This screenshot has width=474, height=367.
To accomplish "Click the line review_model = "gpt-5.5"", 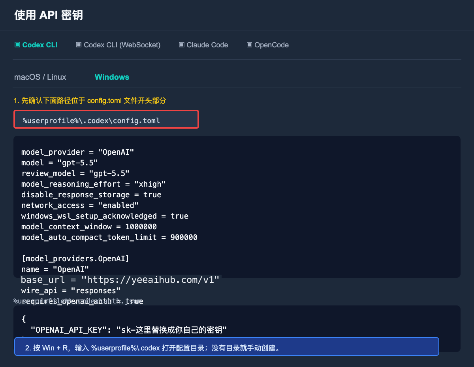I will 75,174.
